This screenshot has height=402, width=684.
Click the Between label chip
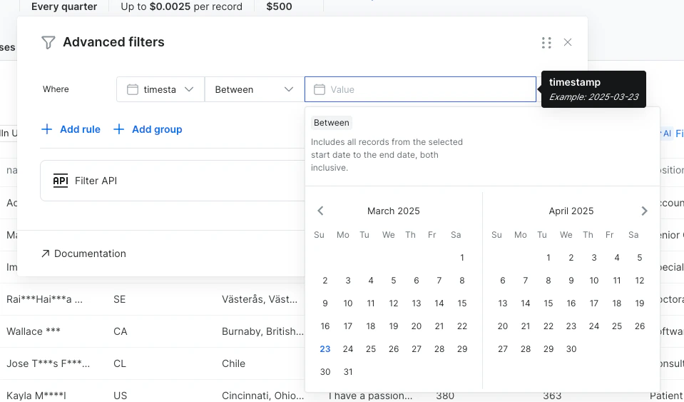point(332,123)
